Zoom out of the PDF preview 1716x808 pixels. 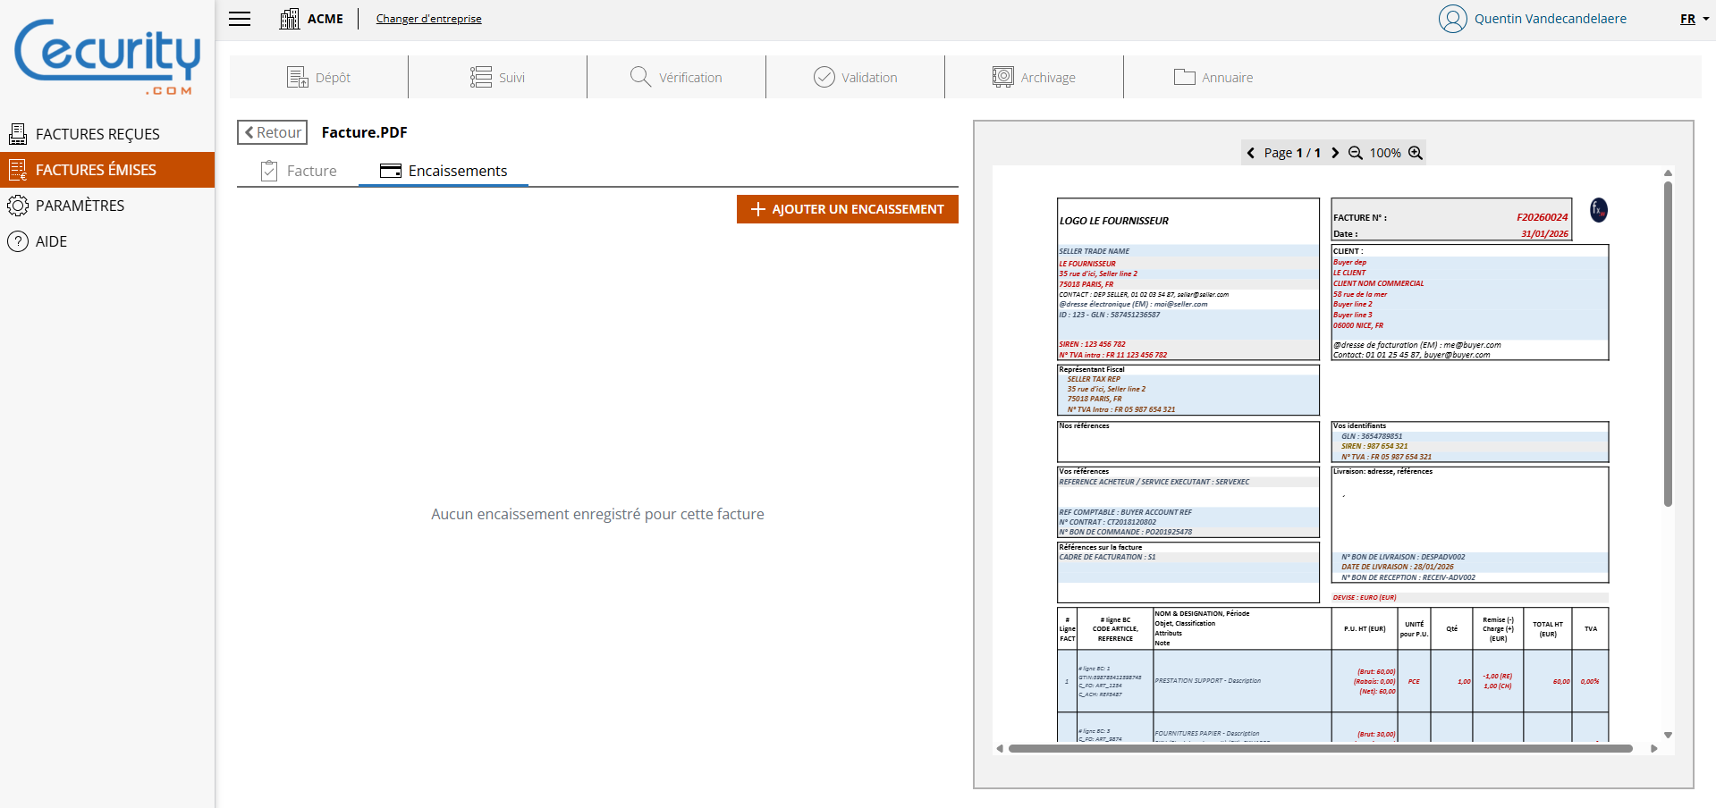click(x=1356, y=153)
